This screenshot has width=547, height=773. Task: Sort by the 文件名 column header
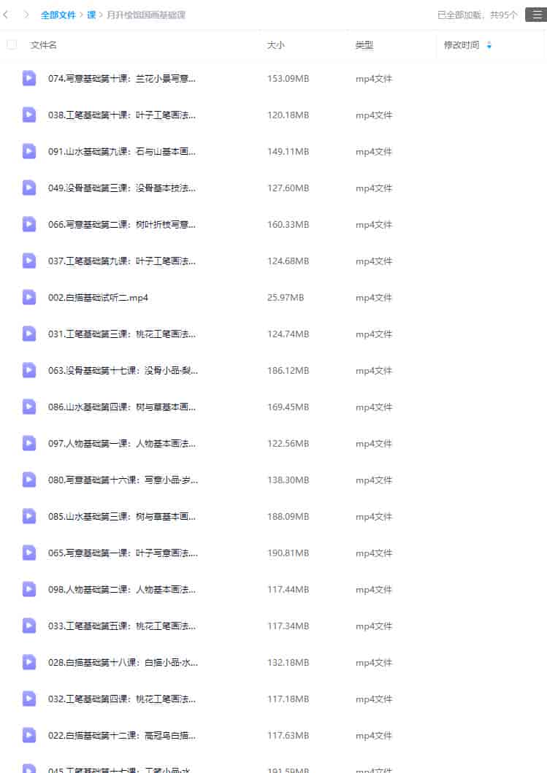tap(43, 45)
